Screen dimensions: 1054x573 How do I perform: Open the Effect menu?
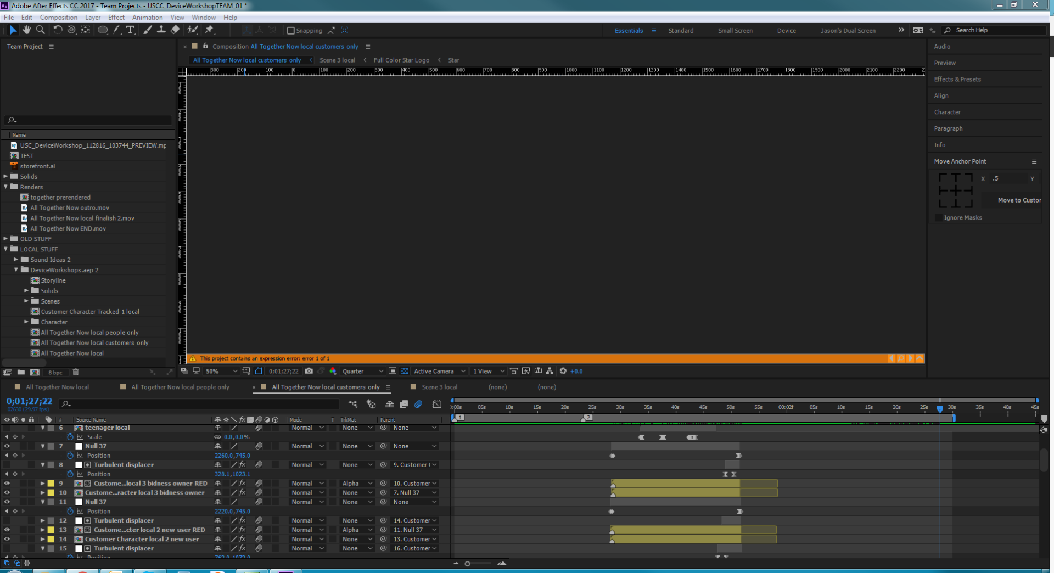(x=116, y=18)
